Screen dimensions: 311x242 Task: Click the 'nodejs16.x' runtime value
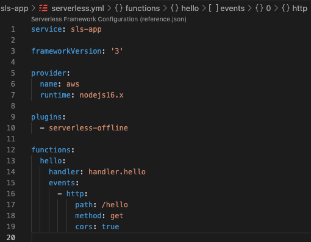(x=102, y=95)
